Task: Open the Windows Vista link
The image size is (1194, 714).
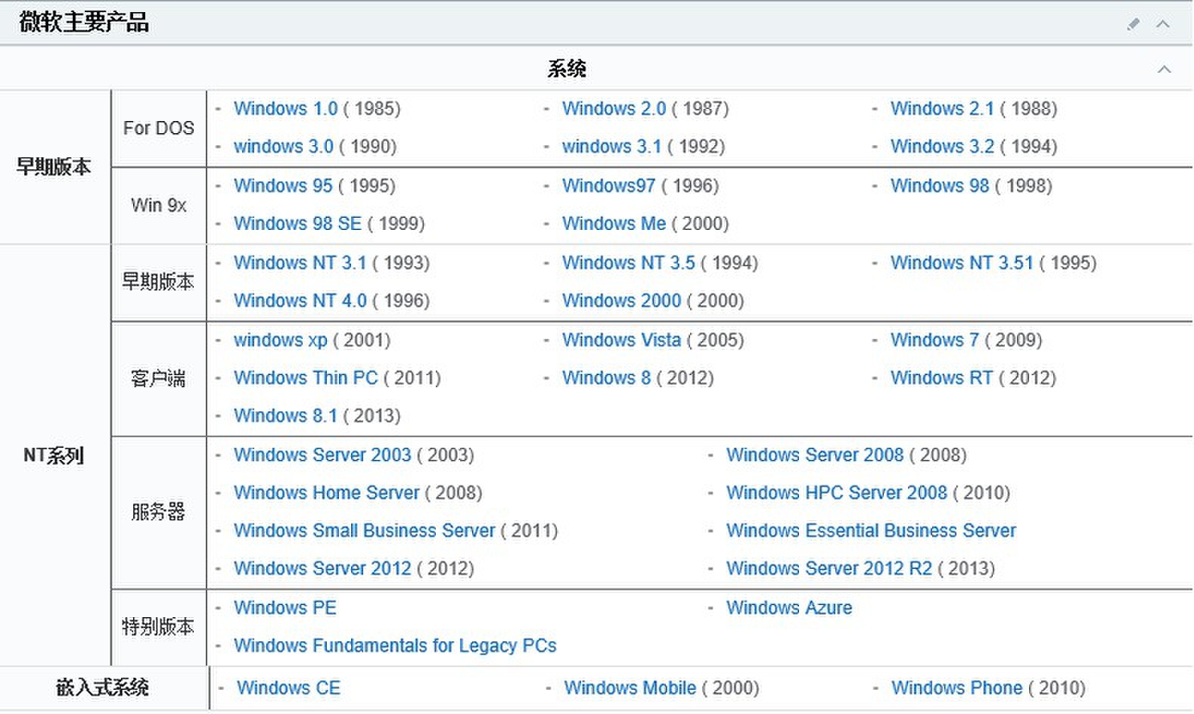Action: tap(621, 340)
